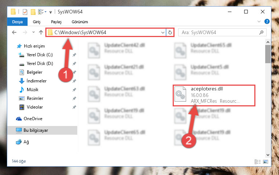
Task: Expand the ribbon with the chevron
Action: [x=259, y=21]
